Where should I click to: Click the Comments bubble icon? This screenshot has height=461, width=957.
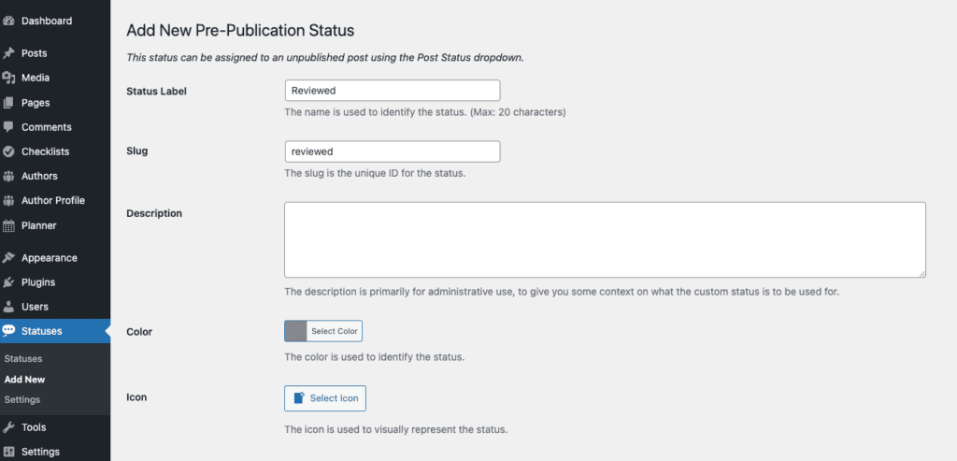click(8, 127)
